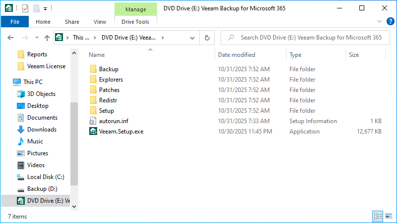Click the navigation pane vertical scrollbar
The width and height of the screenshot is (397, 223).
point(74,143)
